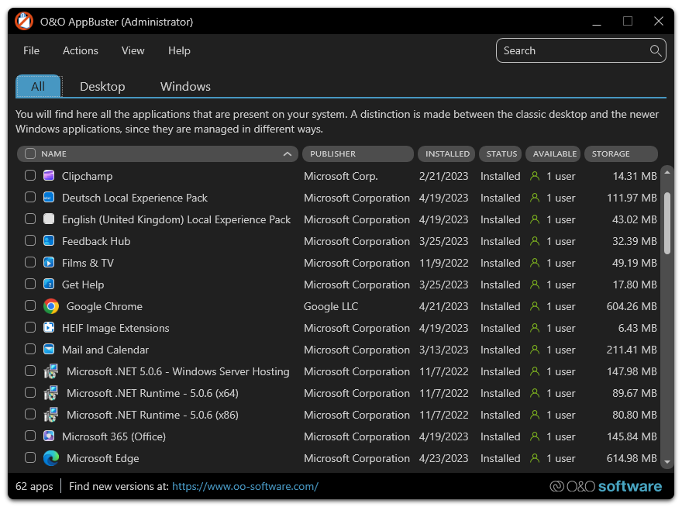
Task: Select the HEIF Image Extensions row name
Action: coord(115,328)
